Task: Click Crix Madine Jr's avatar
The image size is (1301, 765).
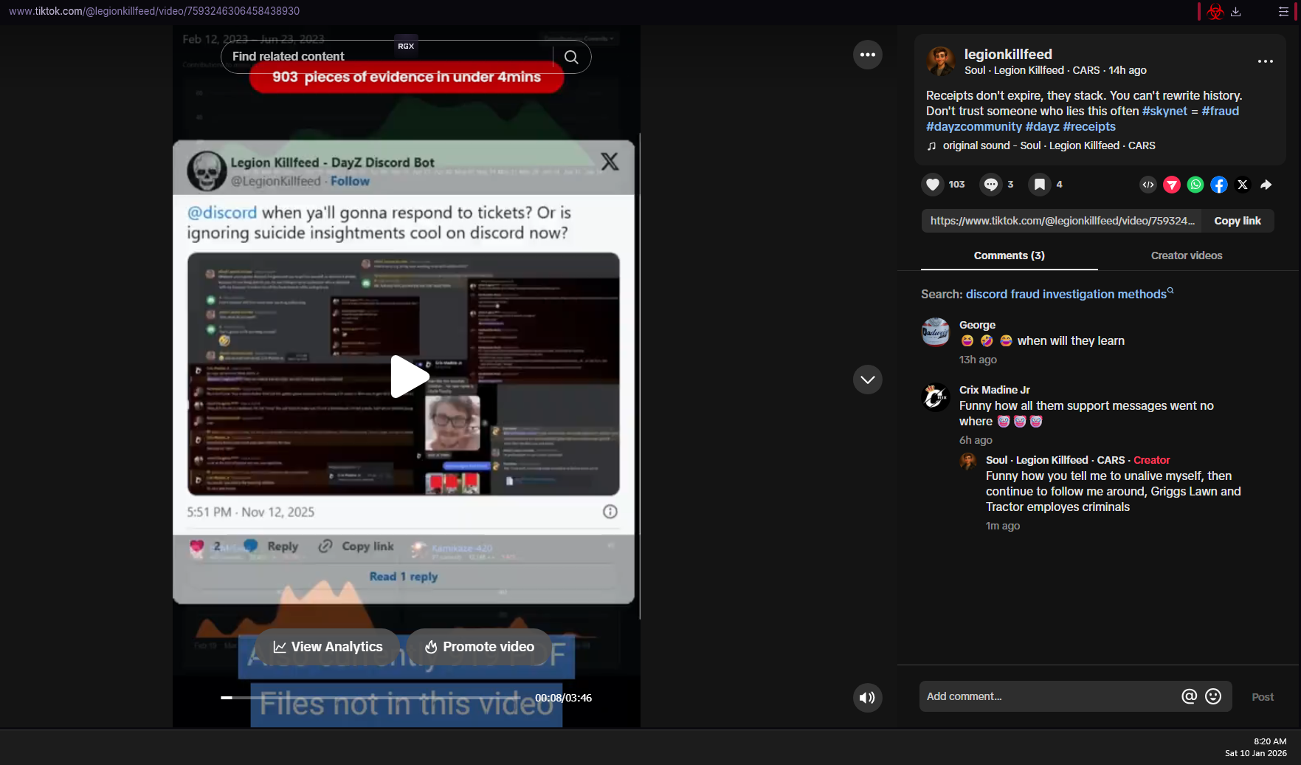Action: tap(936, 397)
